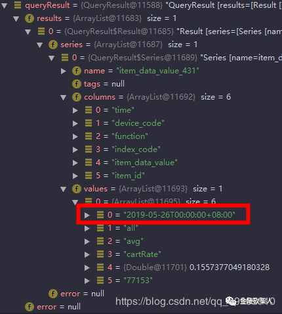Click the element icon beside "avg"
The image size is (282, 314).
(x=100, y=241)
